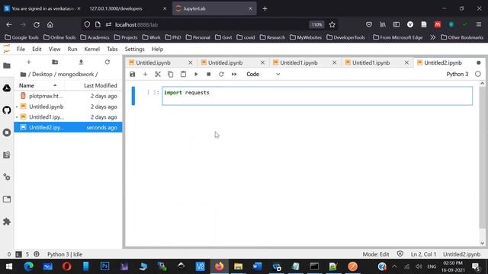The width and height of the screenshot is (488, 274).
Task: Upload files with the upload icon
Action: click(x=81, y=62)
